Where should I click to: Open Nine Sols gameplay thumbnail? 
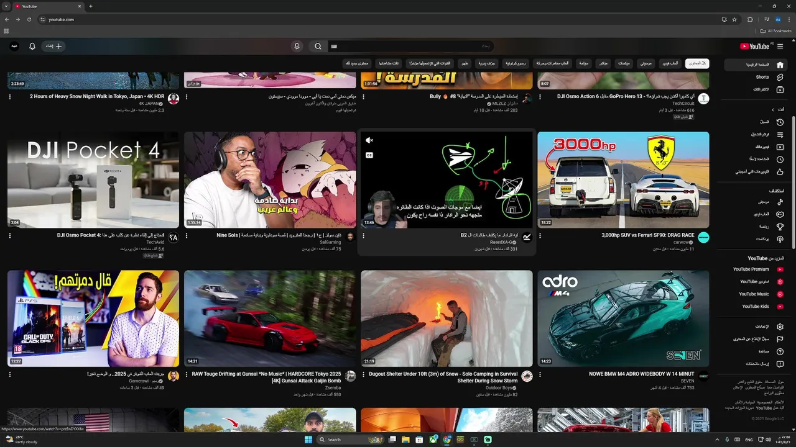coord(270,179)
